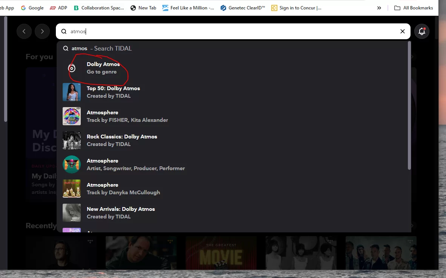Open Top 50: Dolby Atmos playlist
446x278 pixels.
(x=233, y=92)
